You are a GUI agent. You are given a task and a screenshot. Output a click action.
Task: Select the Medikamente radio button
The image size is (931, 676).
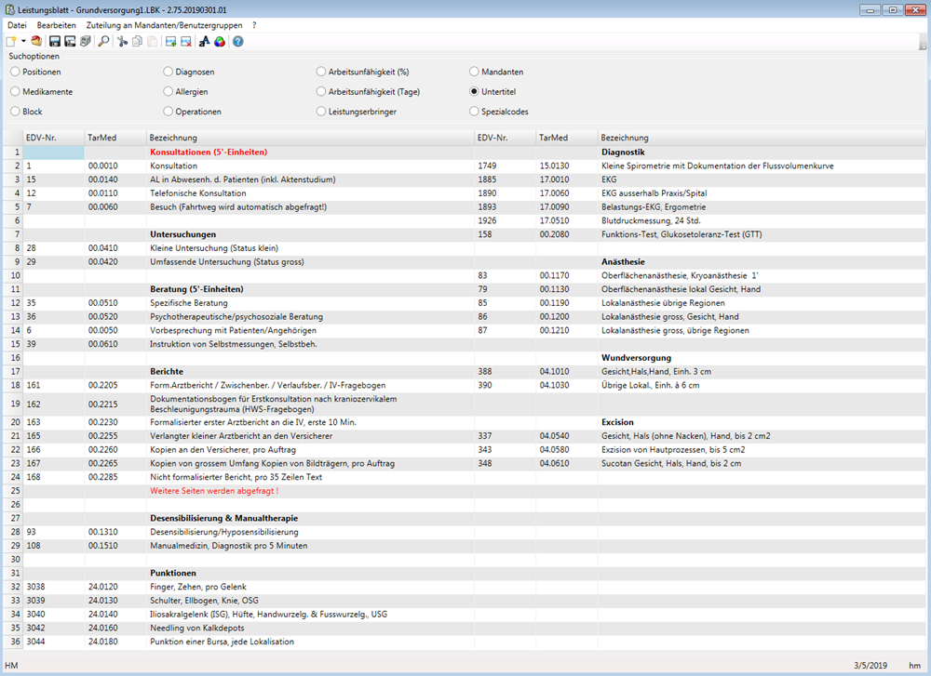16,92
